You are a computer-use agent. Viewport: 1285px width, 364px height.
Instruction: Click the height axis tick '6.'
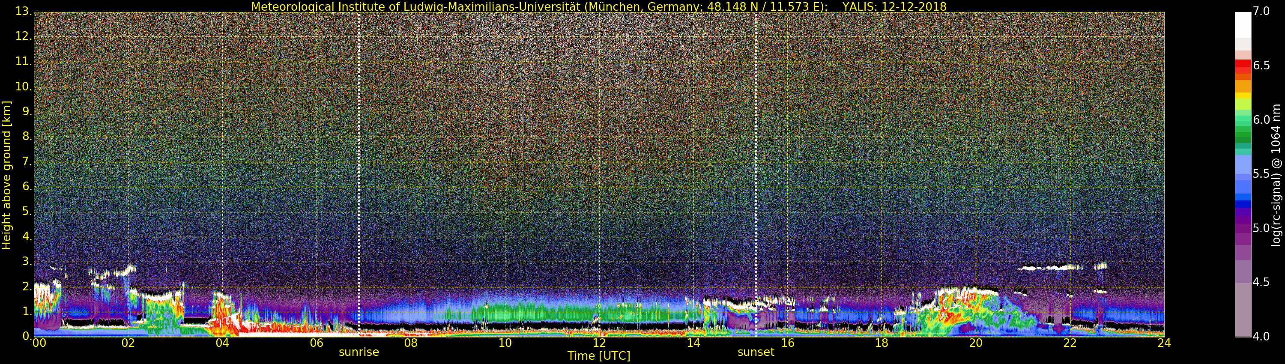coord(27,186)
